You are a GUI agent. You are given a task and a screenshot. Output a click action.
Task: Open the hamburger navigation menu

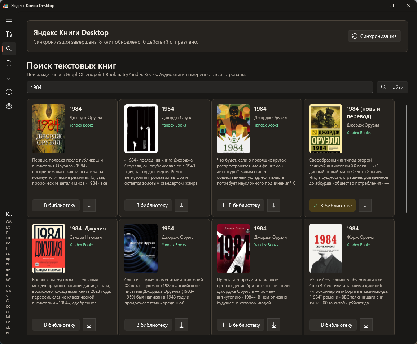[9, 20]
